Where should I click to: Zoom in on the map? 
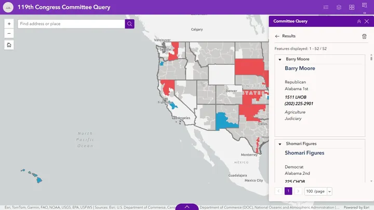point(9,24)
